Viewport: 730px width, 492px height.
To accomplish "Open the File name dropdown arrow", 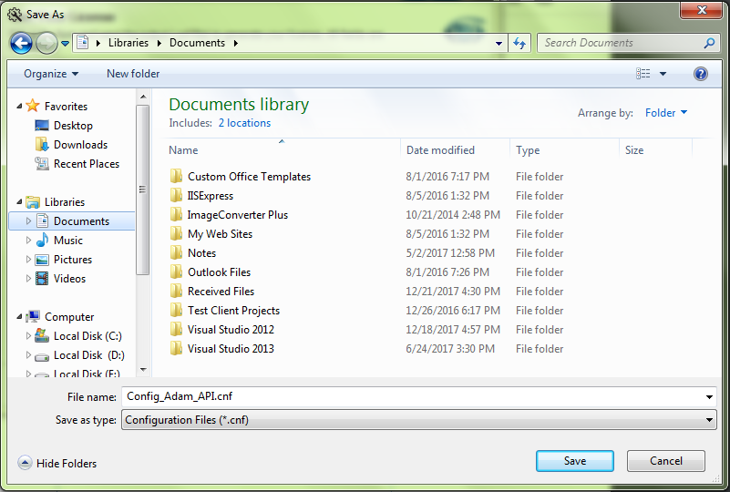I will [709, 397].
